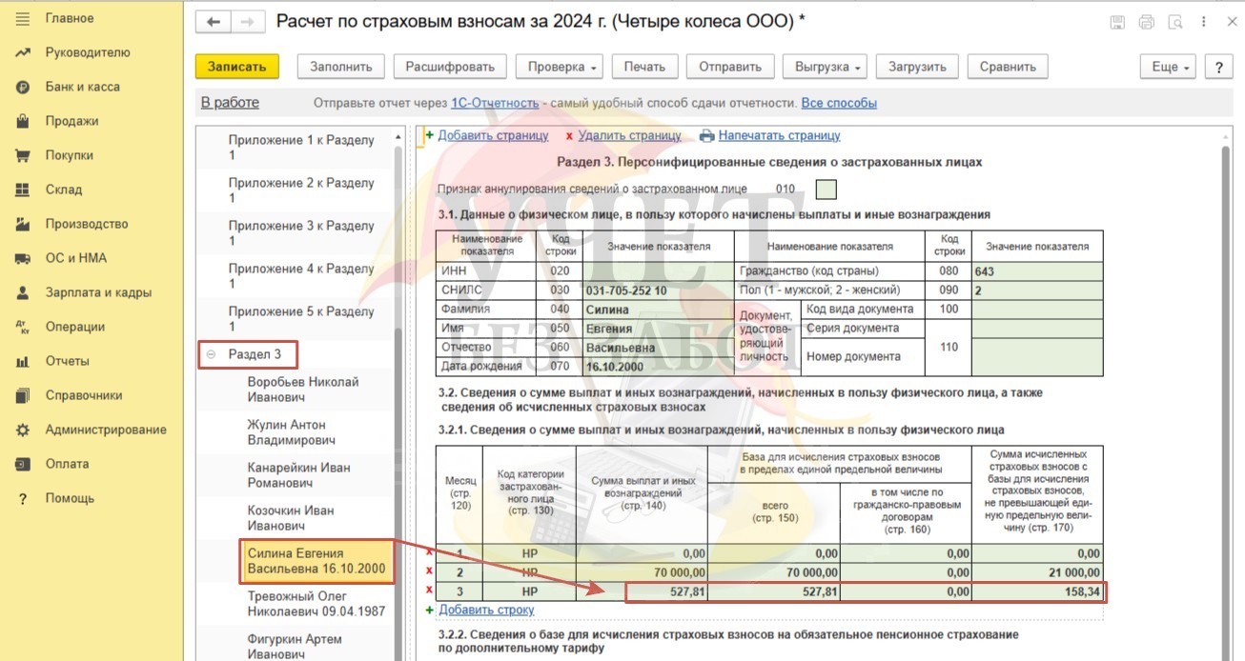Click the Расшифровать button
1245x661 pixels.
point(450,67)
